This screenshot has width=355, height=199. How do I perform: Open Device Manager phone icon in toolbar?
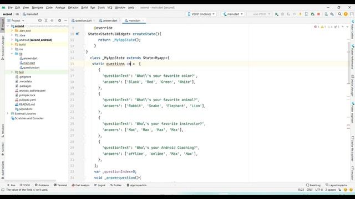pyautogui.click(x=306, y=14)
